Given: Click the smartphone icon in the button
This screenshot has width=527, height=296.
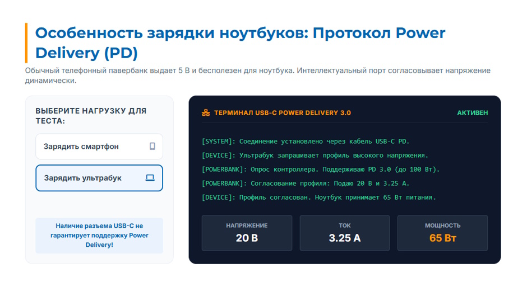Looking at the screenshot, I should coord(152,147).
